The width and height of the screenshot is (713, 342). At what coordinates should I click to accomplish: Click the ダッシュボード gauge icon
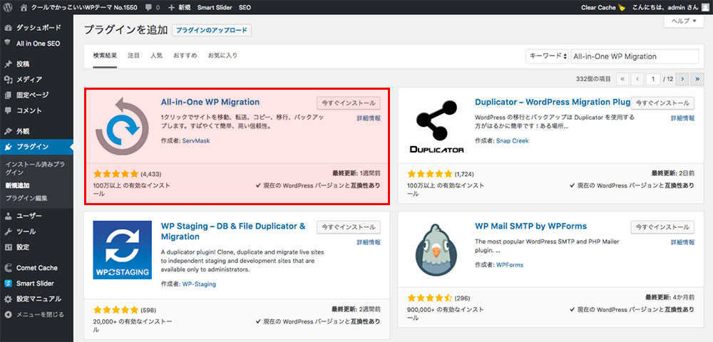(8, 28)
